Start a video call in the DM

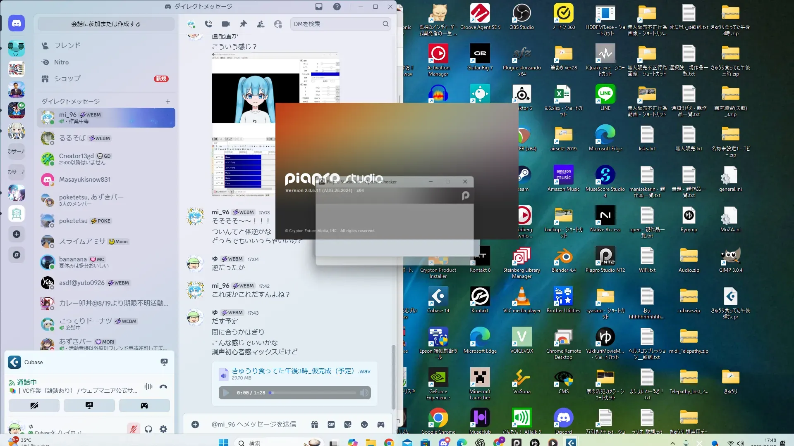pyautogui.click(x=226, y=24)
